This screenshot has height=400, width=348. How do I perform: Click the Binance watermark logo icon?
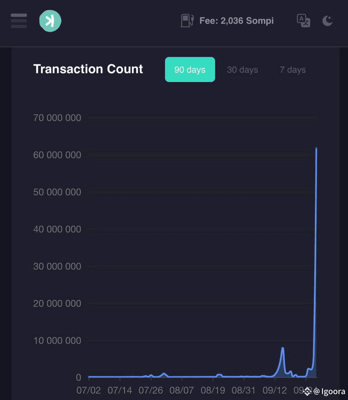coord(307,391)
